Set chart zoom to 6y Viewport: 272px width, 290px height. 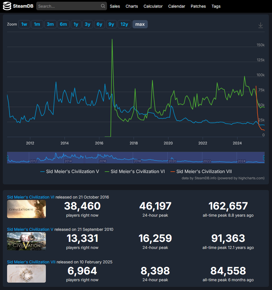[x=99, y=24]
